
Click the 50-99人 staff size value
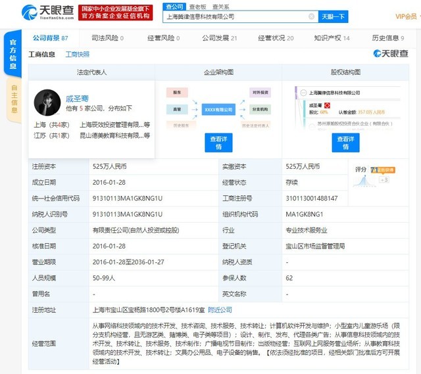[104, 278]
